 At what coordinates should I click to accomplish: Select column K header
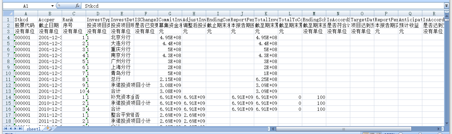266,14
